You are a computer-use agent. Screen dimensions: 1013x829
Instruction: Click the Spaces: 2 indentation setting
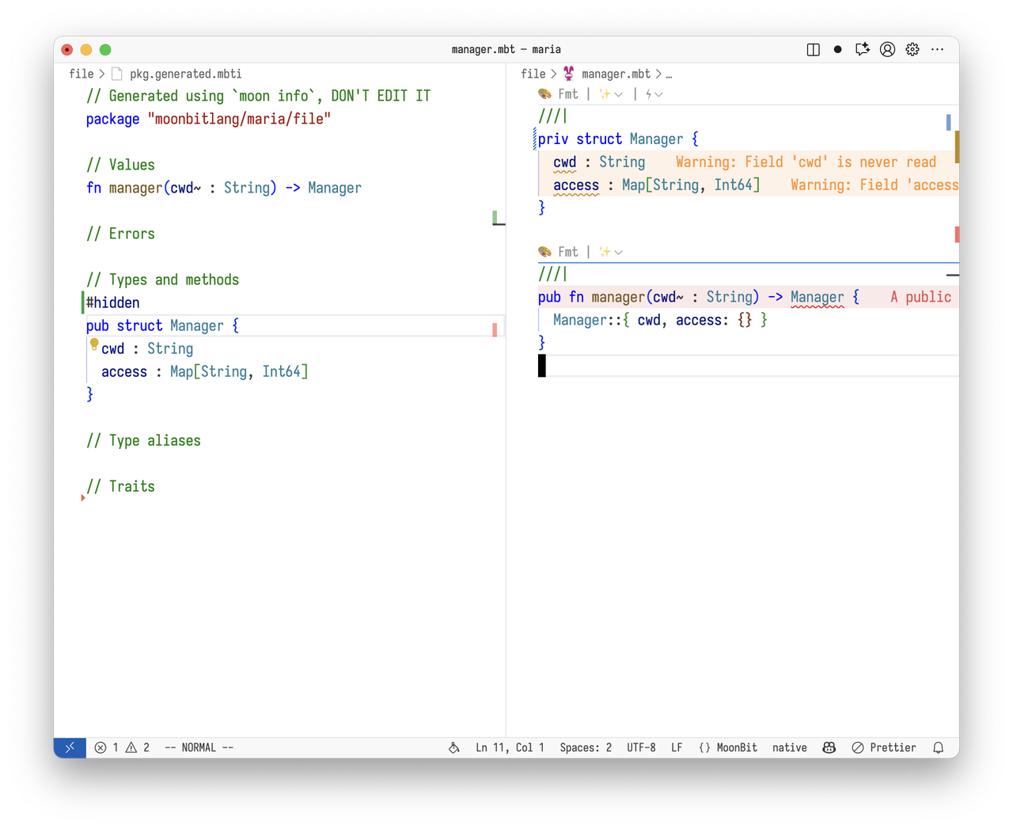586,747
